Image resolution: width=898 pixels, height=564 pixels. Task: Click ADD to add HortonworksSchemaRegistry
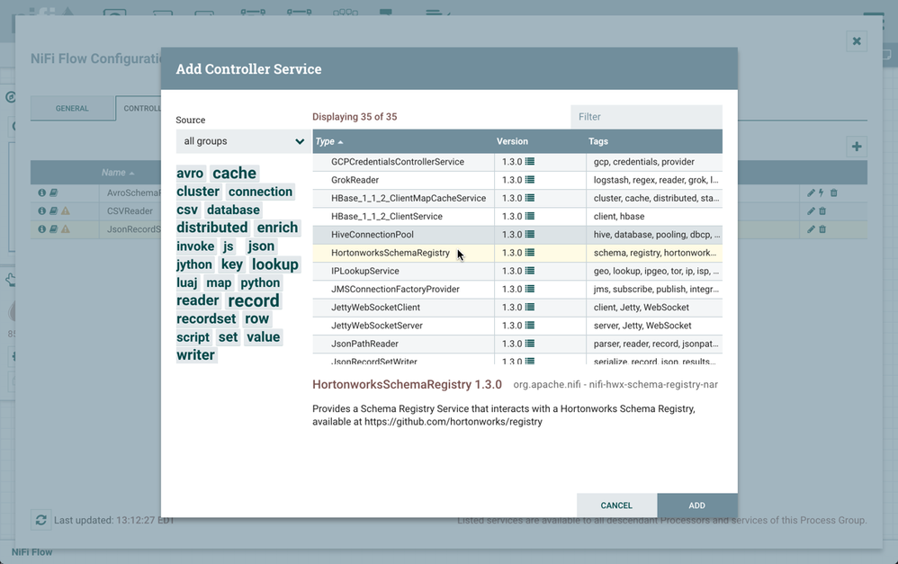coord(696,505)
